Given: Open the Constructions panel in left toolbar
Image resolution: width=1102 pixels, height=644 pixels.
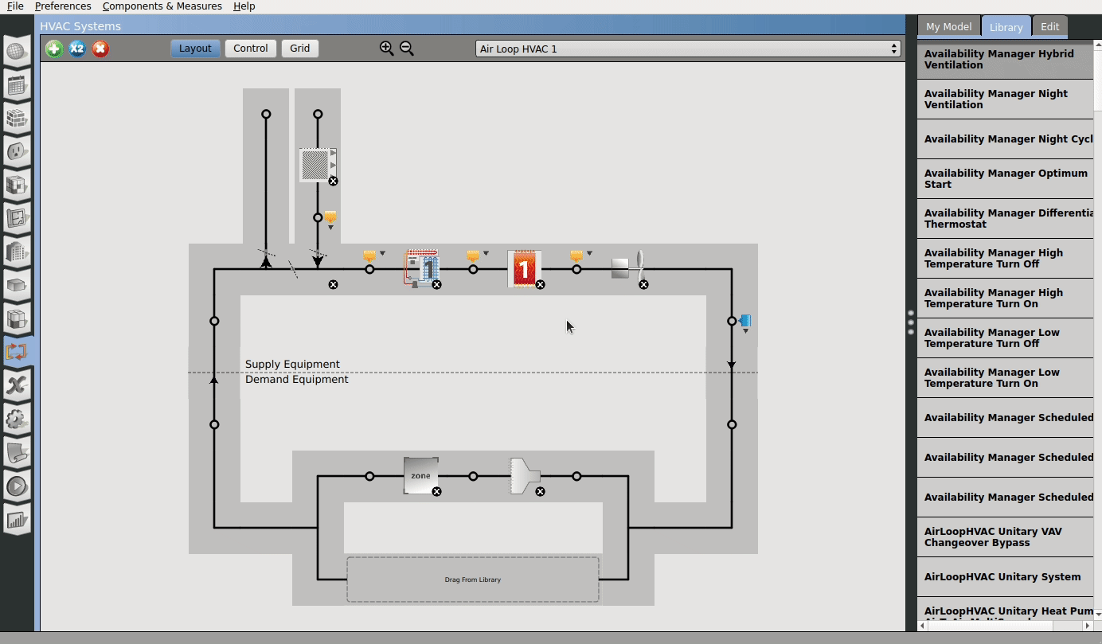Looking at the screenshot, I should (x=17, y=118).
